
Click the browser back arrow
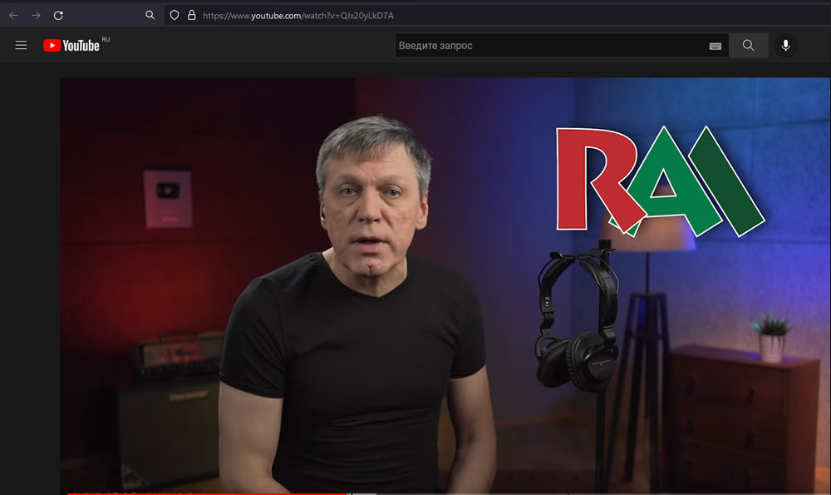coord(13,15)
